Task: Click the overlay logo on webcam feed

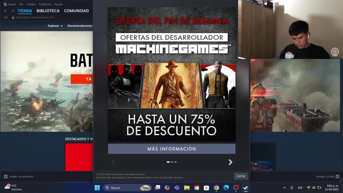Action: (x=335, y=52)
